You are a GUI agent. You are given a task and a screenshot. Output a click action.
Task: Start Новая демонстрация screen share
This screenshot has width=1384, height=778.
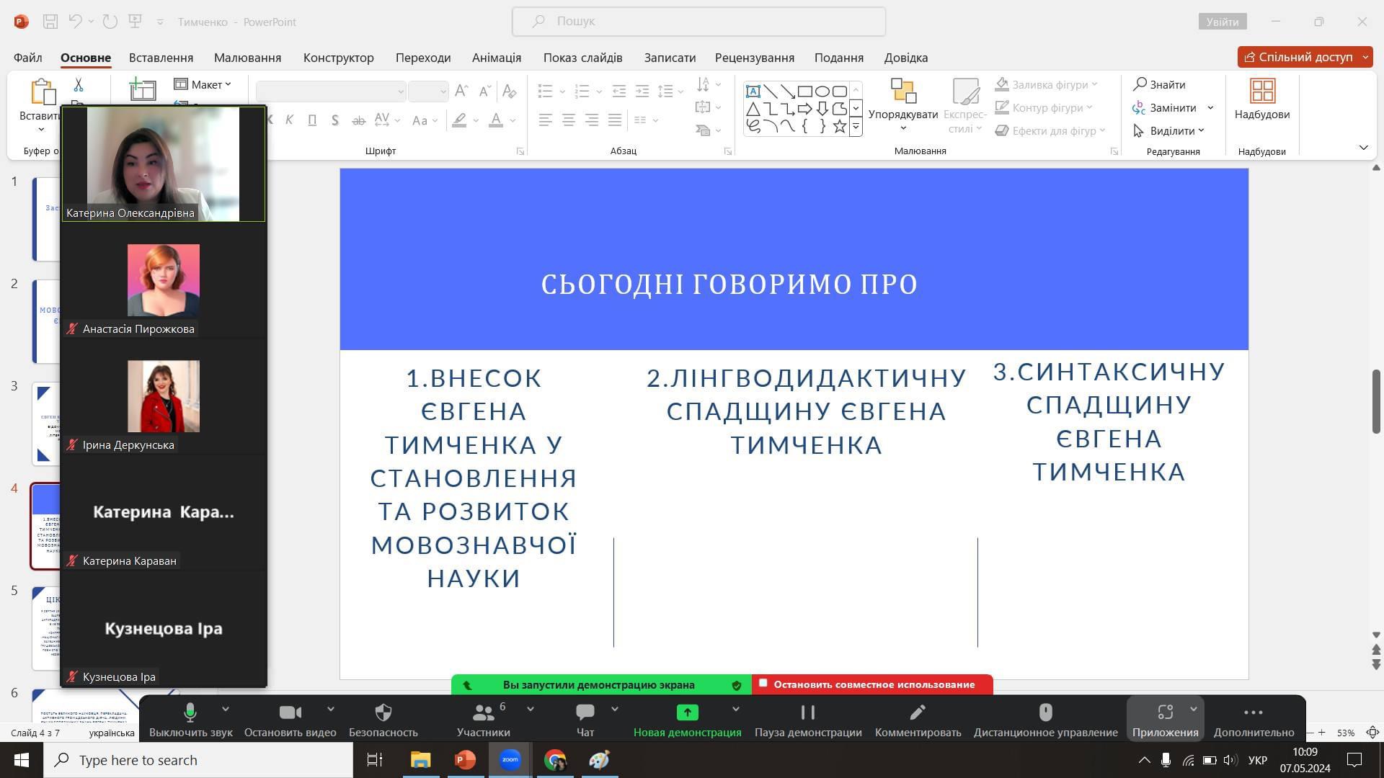click(x=687, y=720)
